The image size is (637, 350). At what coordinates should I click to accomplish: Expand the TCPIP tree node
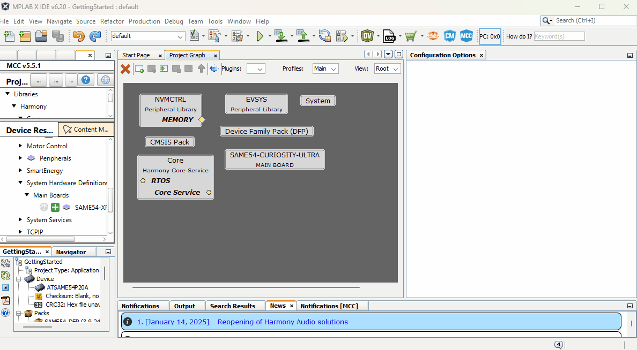click(20, 232)
